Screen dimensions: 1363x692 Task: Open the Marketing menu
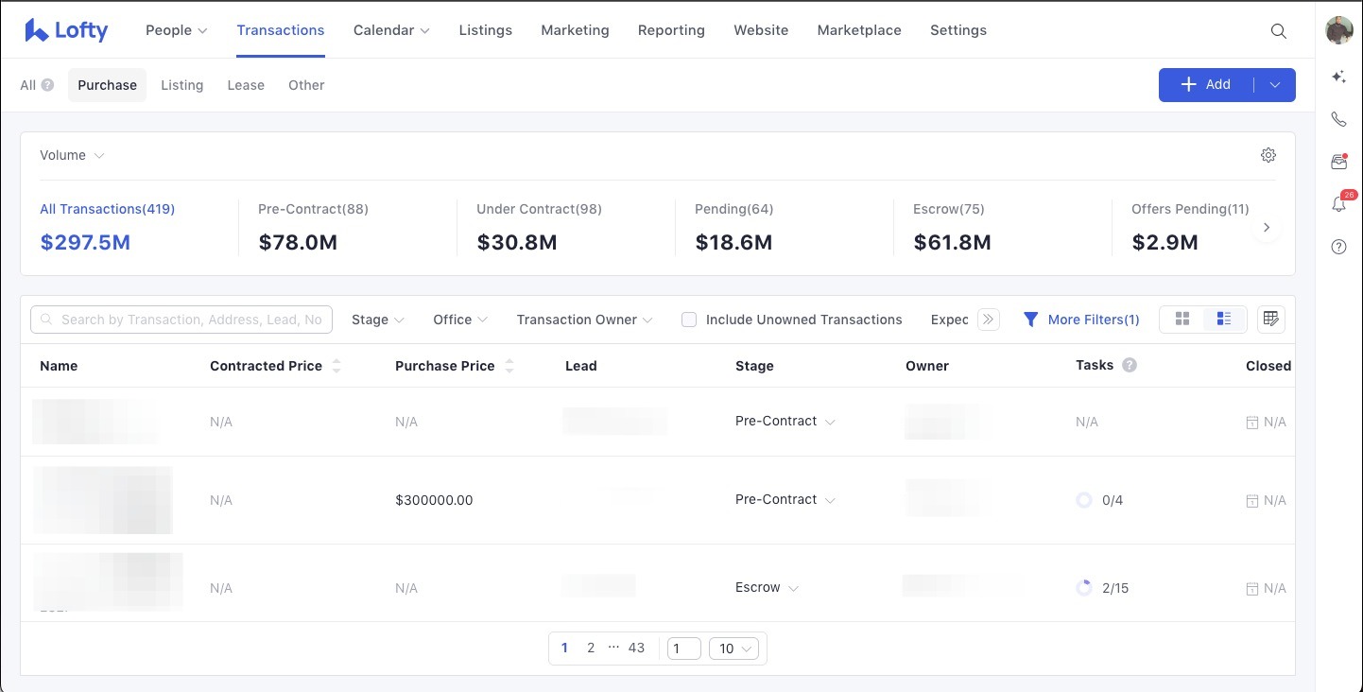point(575,29)
